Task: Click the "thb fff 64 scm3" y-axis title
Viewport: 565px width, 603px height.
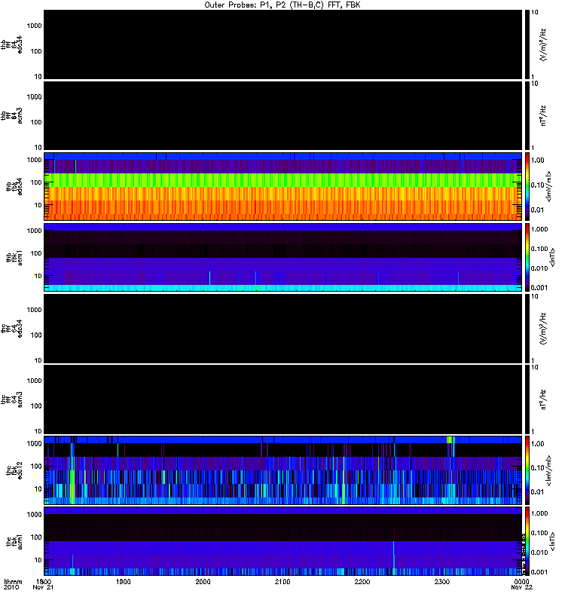Action: 11,116
